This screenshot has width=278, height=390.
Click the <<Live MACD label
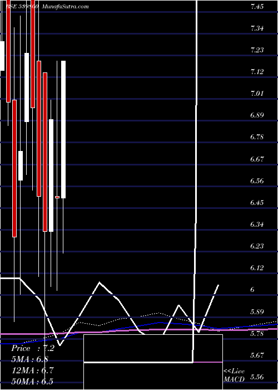[x=234, y=376]
